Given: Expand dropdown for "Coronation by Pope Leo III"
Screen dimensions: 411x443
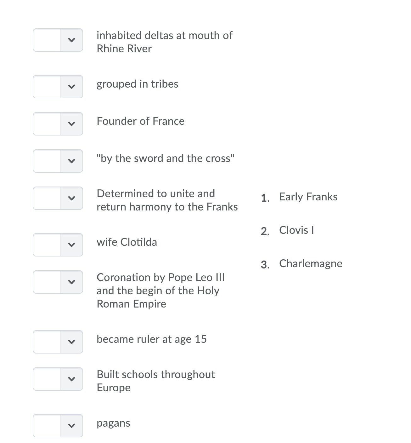Looking at the screenshot, I should [x=58, y=282].
